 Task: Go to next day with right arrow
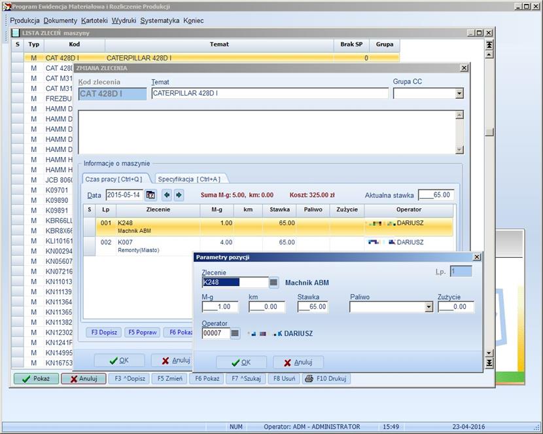[x=179, y=195]
